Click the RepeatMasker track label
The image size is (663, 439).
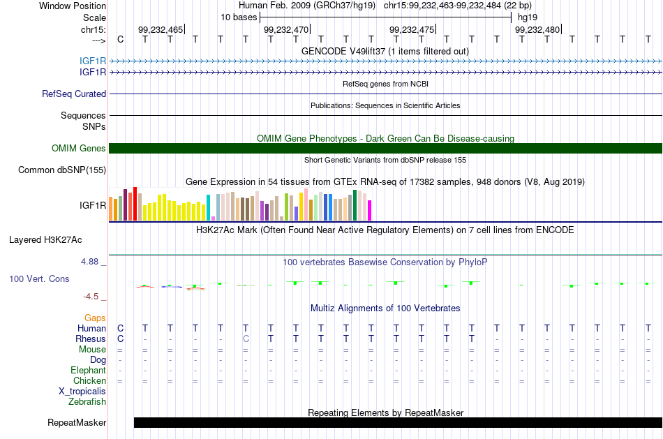click(77, 422)
